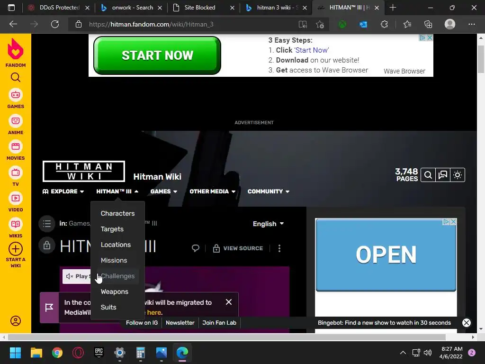Select Locations from the HITMAN III menu
Image resolution: width=485 pixels, height=364 pixels.
[117, 245]
